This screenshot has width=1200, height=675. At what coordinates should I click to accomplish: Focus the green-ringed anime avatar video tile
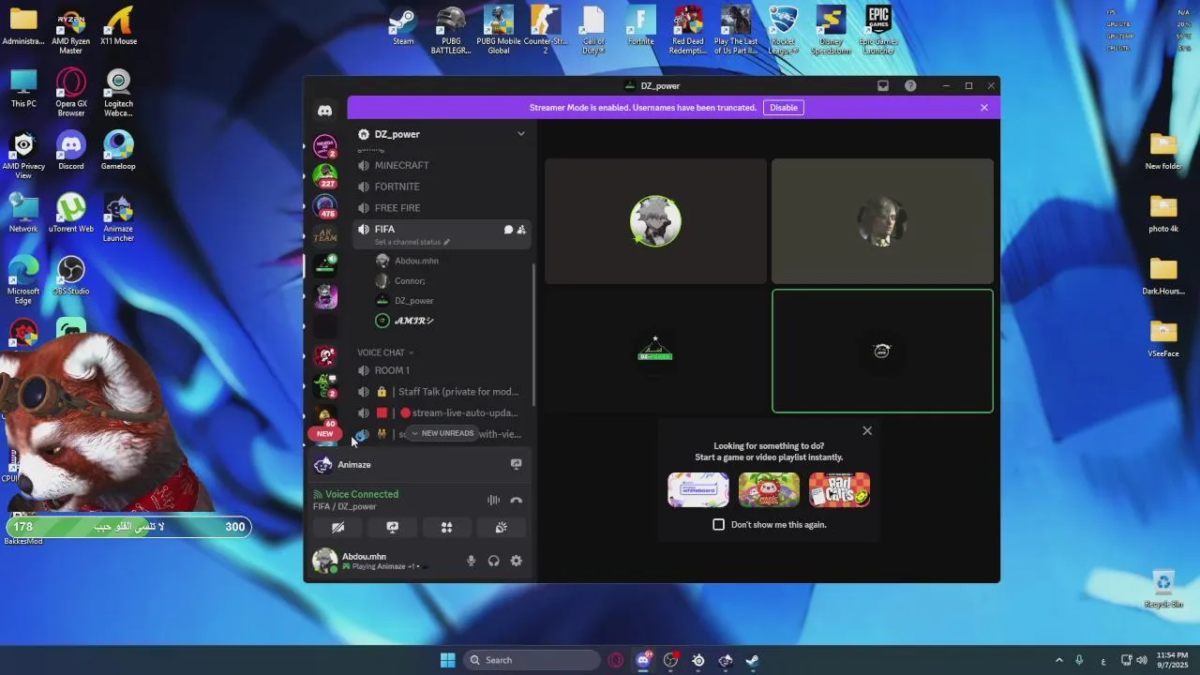655,221
